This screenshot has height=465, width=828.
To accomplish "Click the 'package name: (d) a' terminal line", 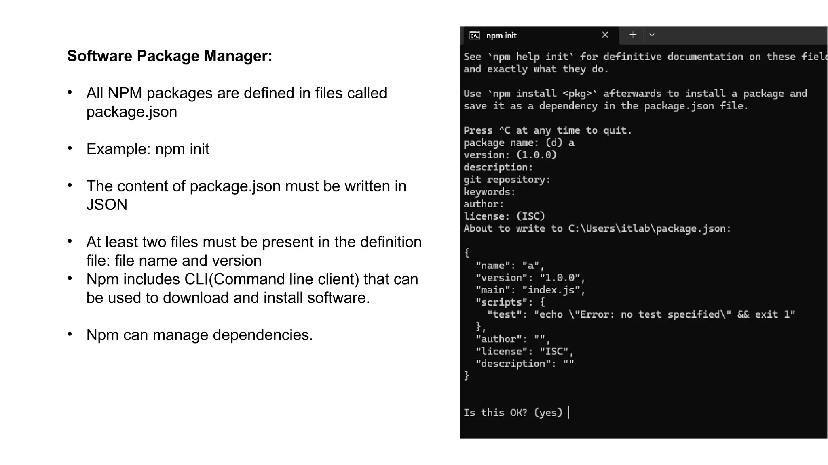I will 519,143.
